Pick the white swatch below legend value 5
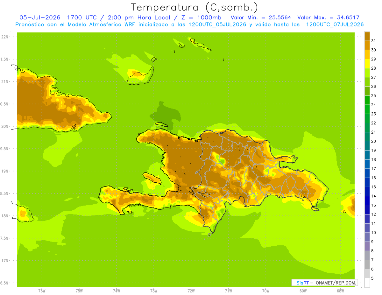The image size is (382, 295). click(367, 283)
